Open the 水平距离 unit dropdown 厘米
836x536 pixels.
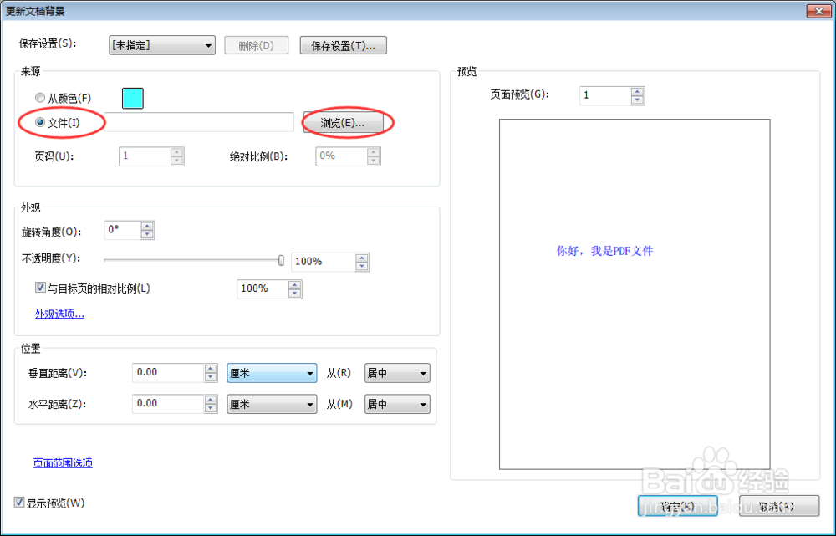point(272,404)
